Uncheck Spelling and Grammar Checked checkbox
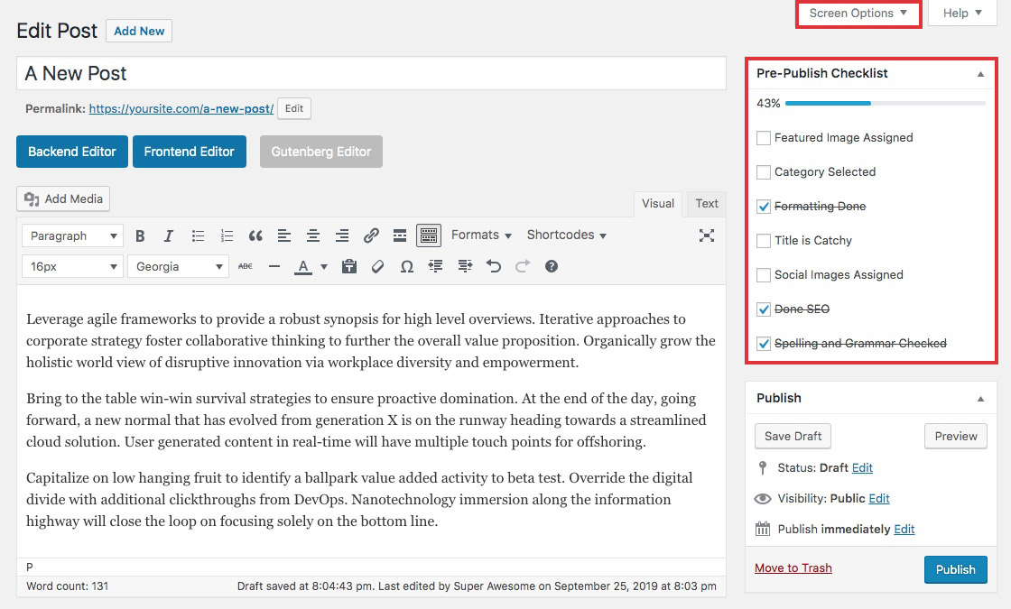This screenshot has width=1011, height=609. coord(764,344)
